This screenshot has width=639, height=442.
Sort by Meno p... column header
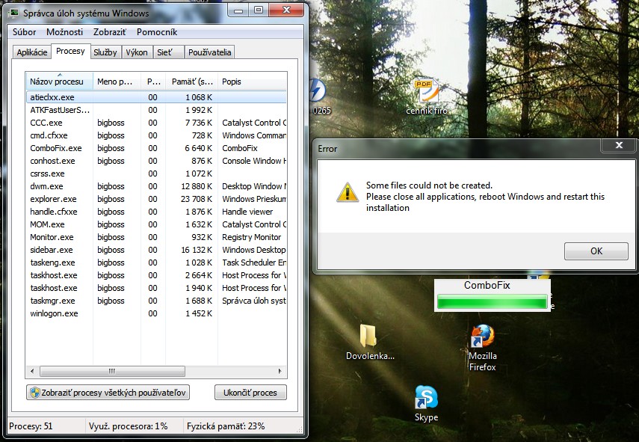(117, 82)
